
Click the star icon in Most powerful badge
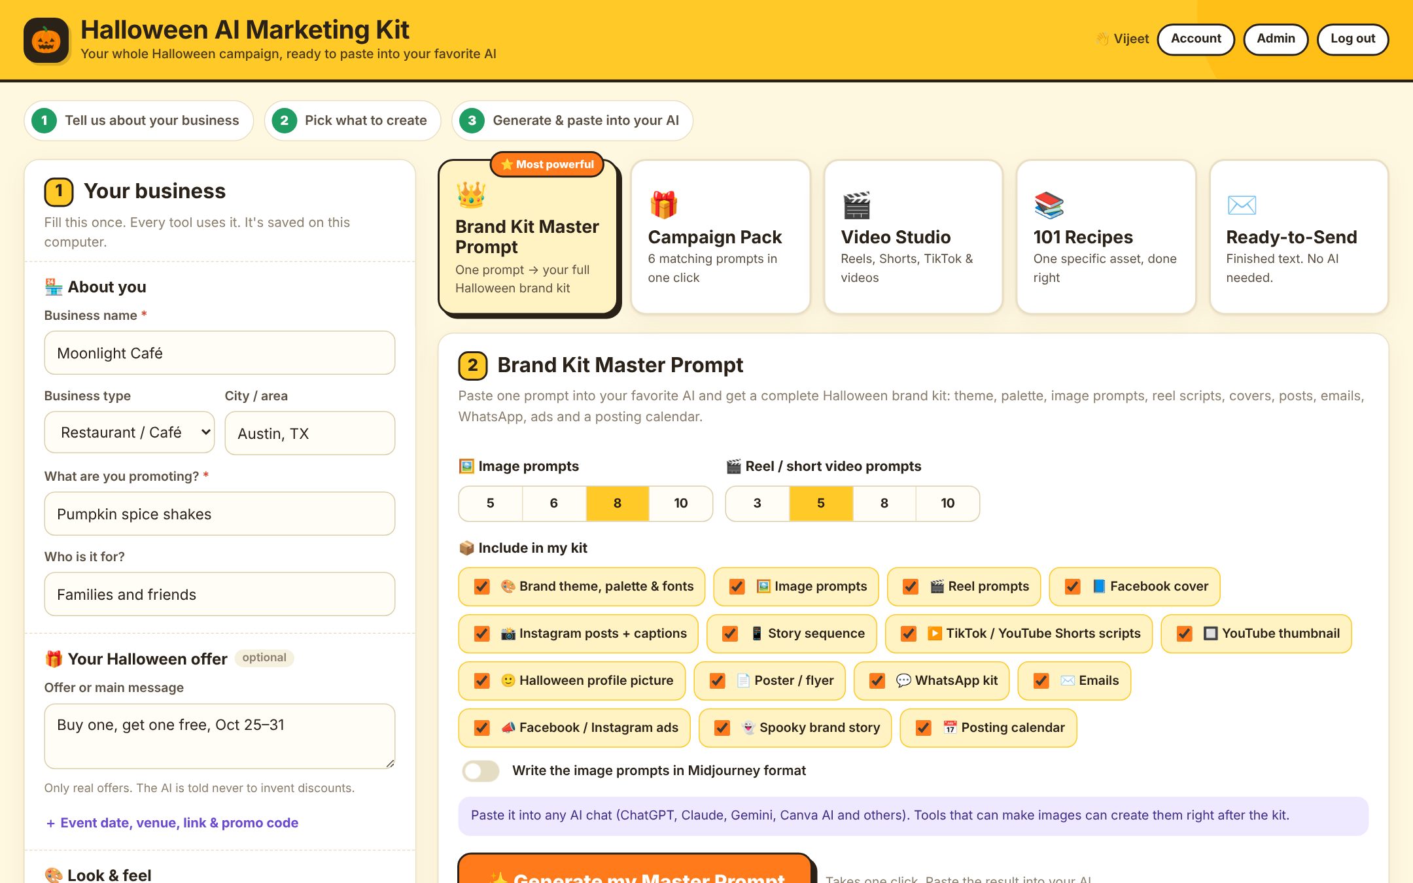click(x=507, y=164)
